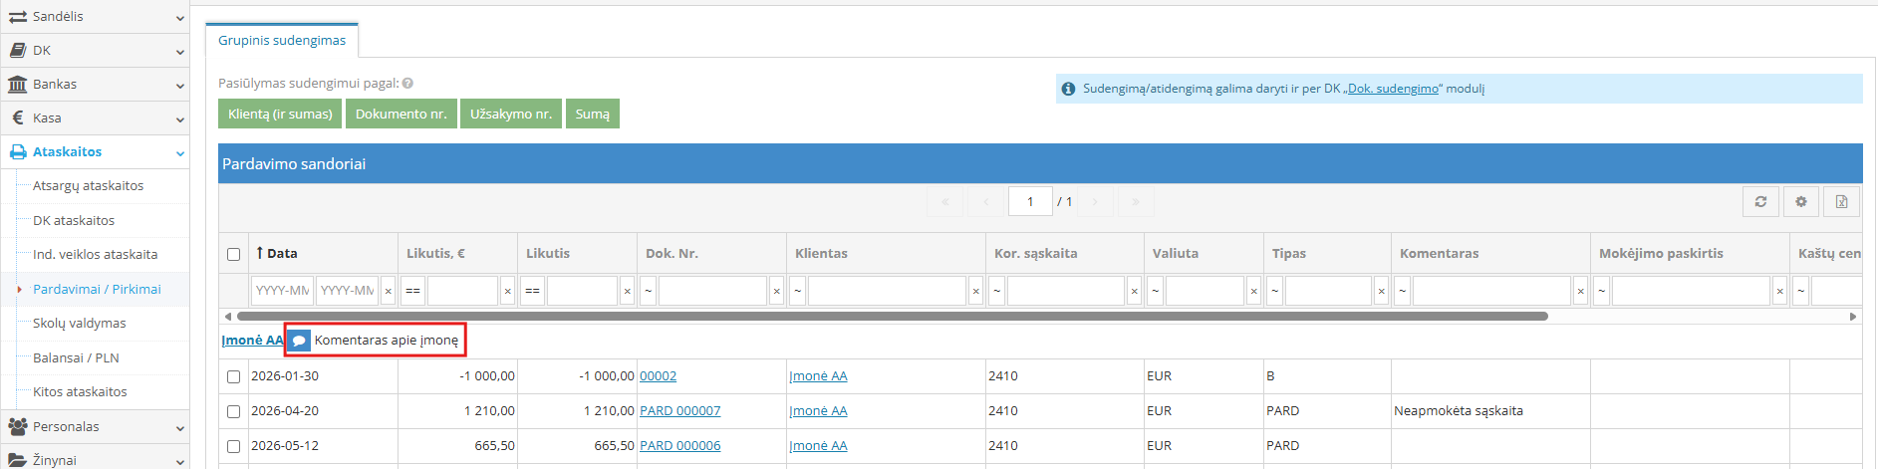Click the Bankas building icon in sidebar

coord(18,85)
